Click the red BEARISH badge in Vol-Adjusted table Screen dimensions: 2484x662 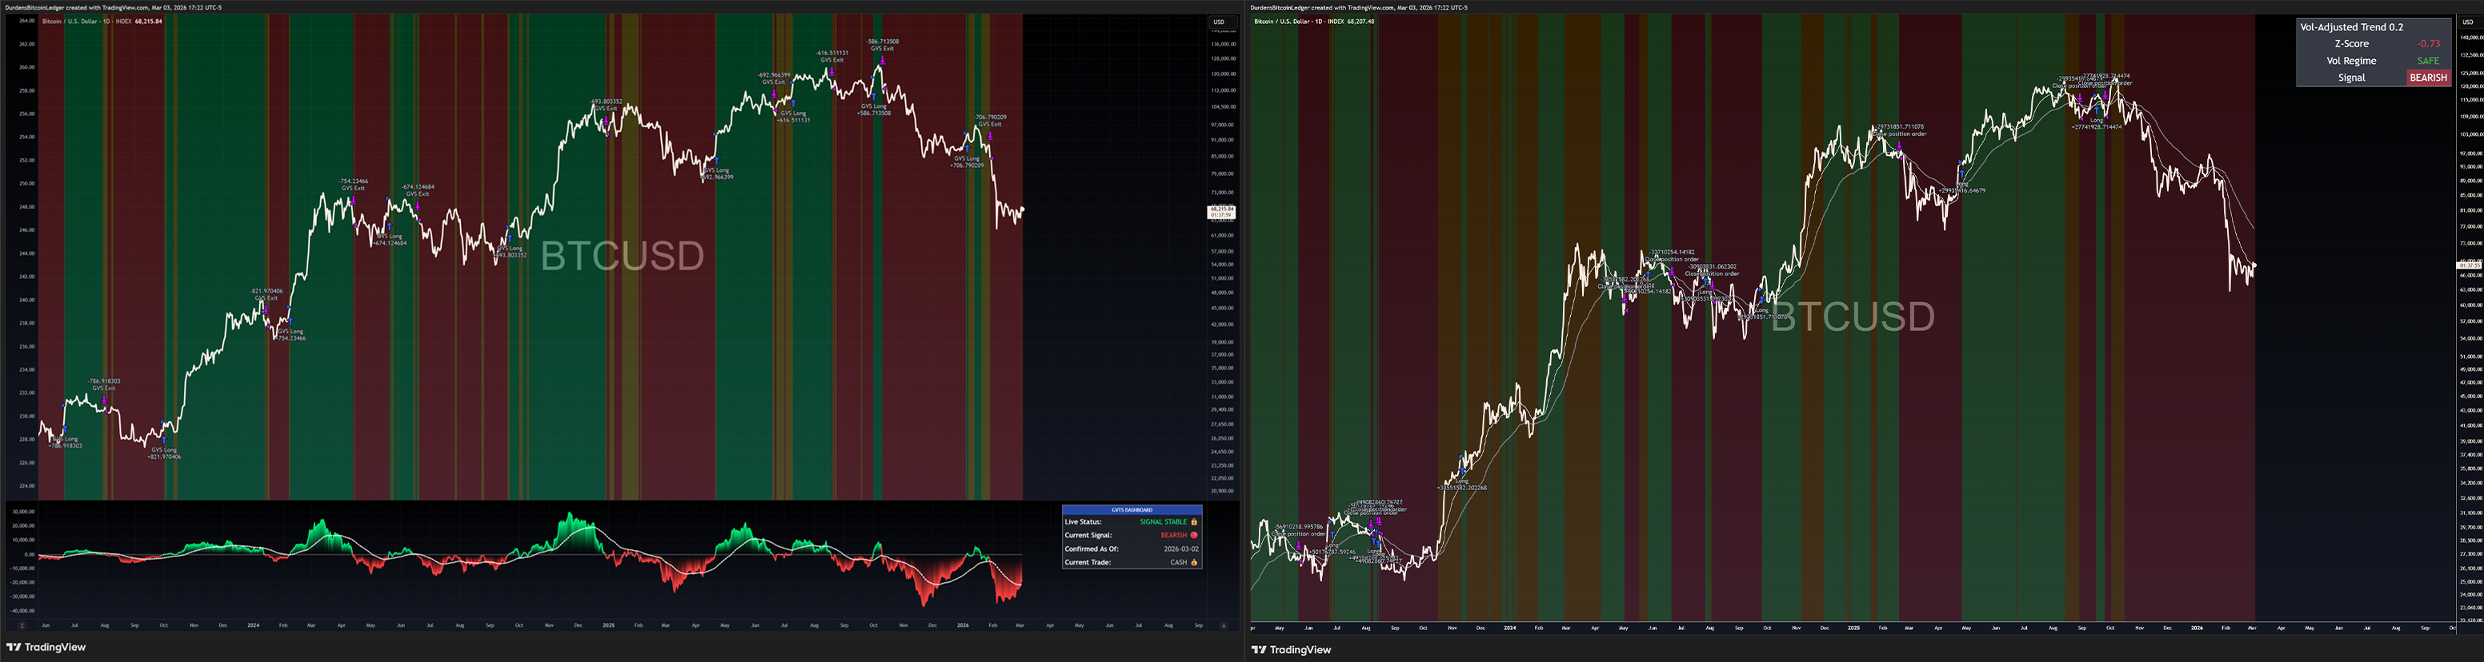click(2428, 78)
